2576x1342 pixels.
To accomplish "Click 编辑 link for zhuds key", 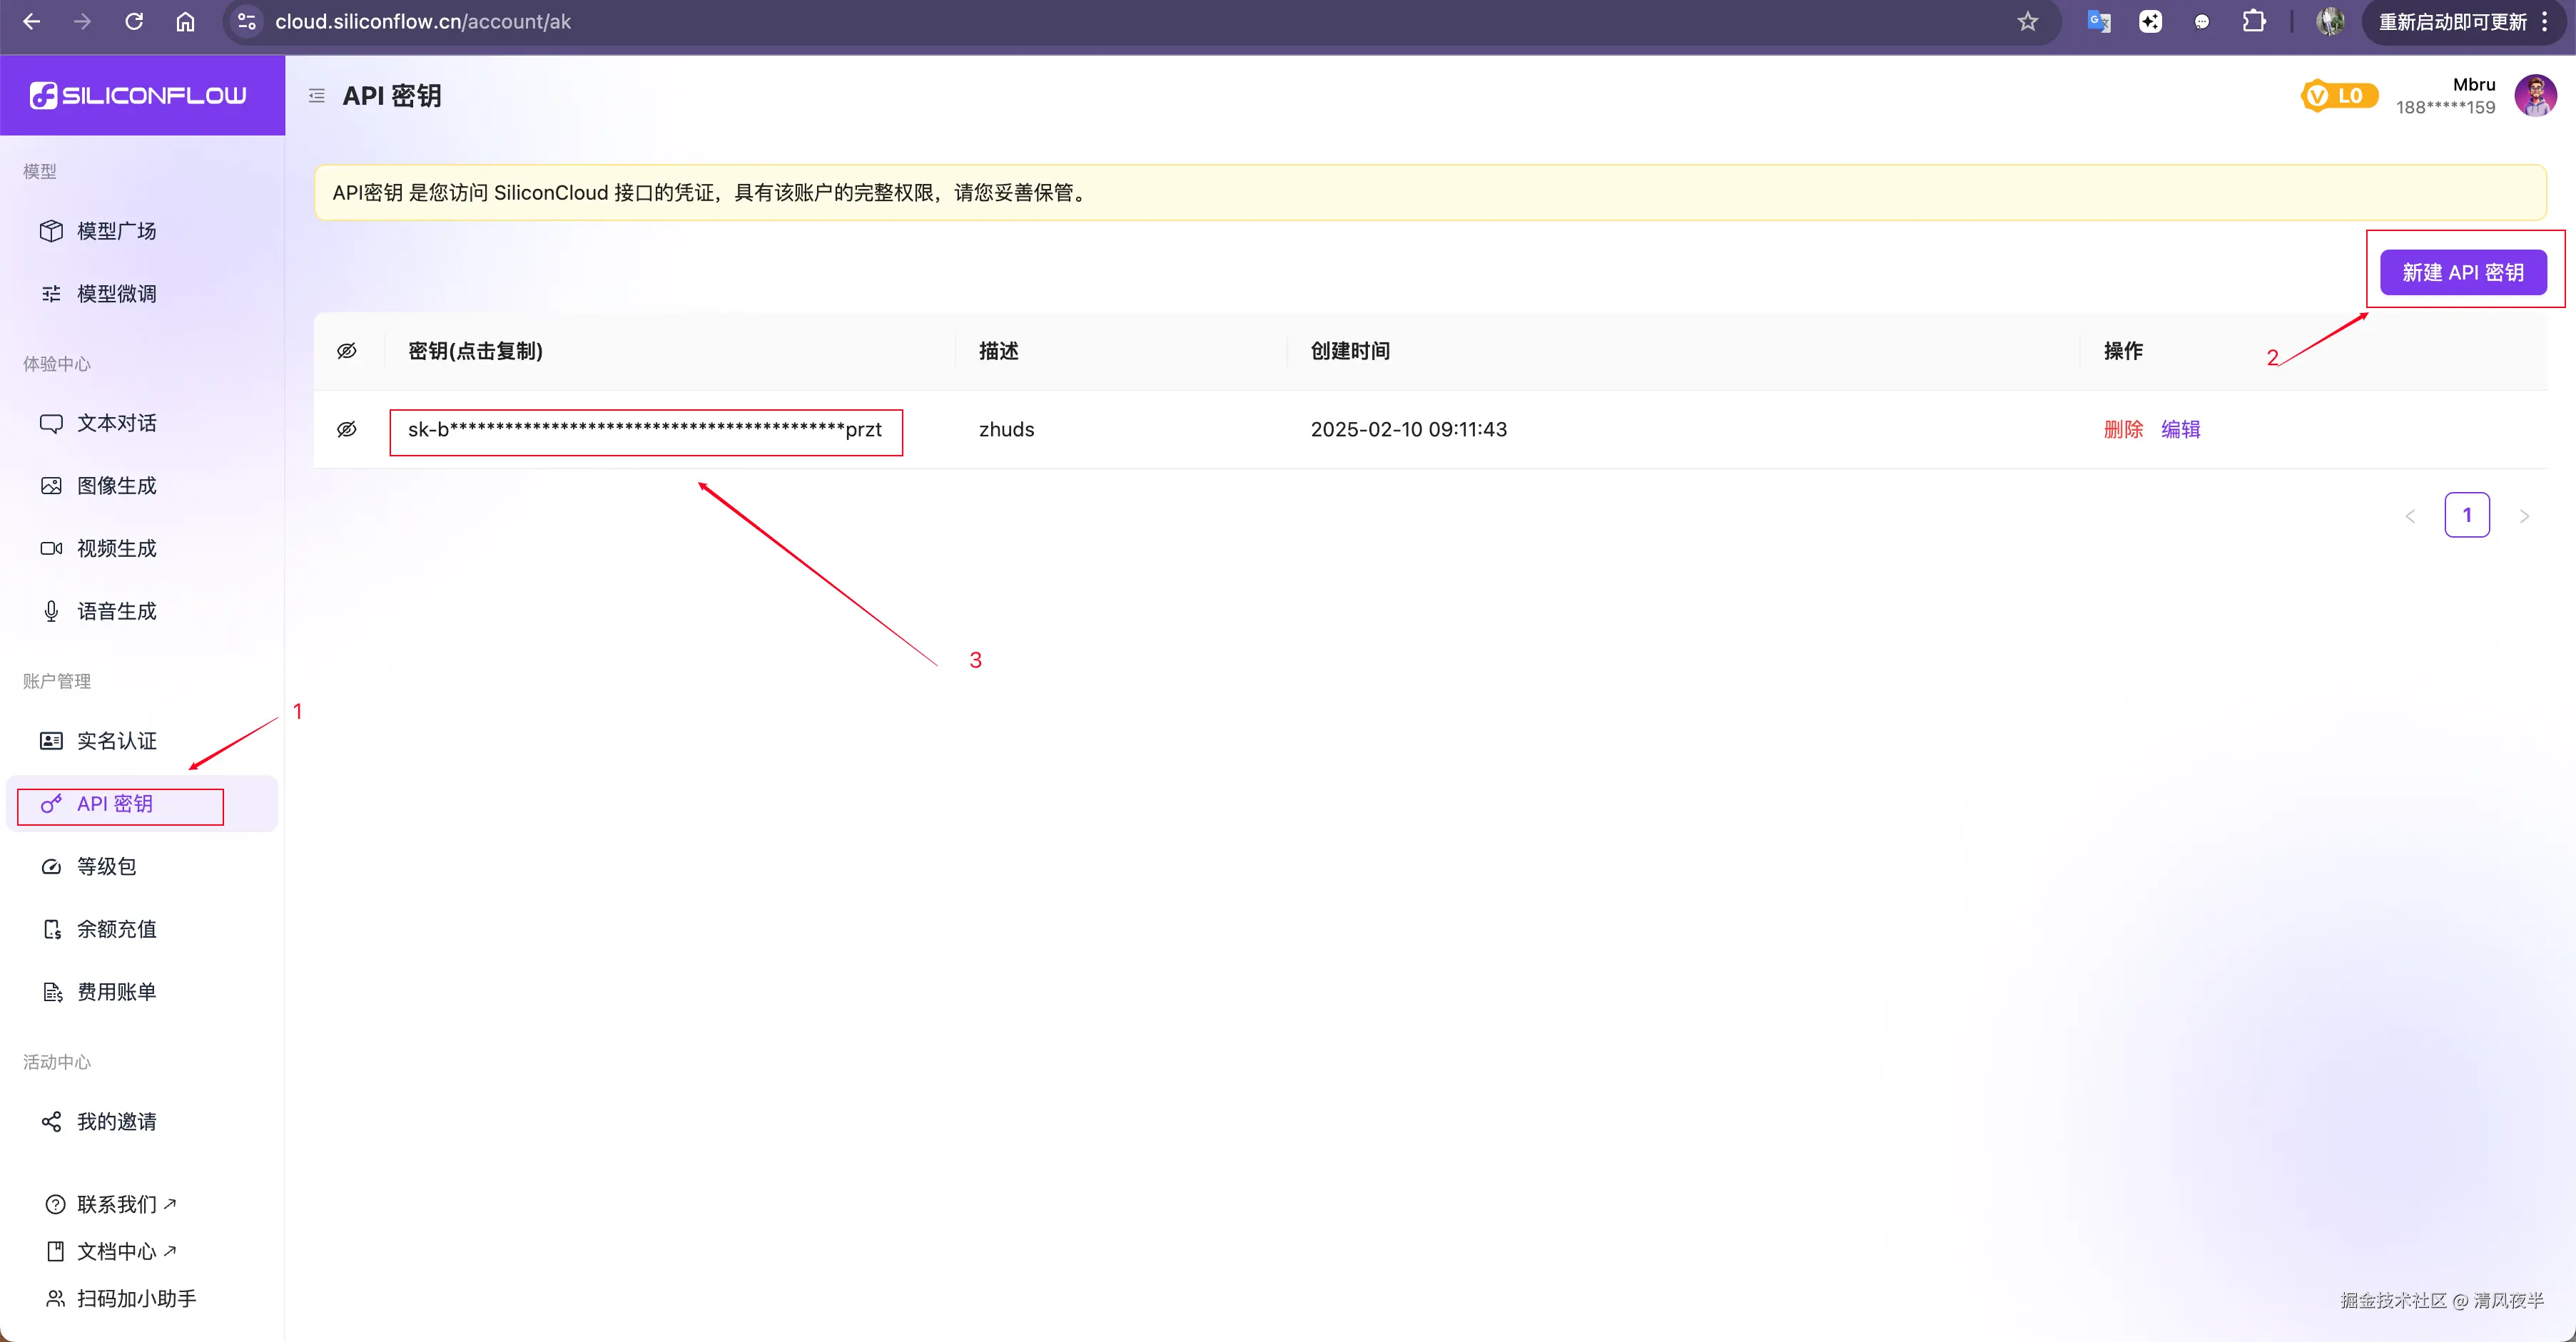I will click(x=2180, y=430).
